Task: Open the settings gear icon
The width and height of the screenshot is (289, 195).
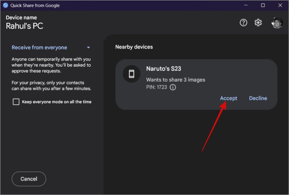Action: [x=258, y=23]
